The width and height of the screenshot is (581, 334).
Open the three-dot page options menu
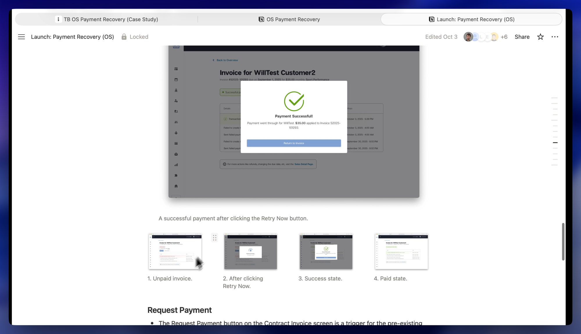pos(555,37)
